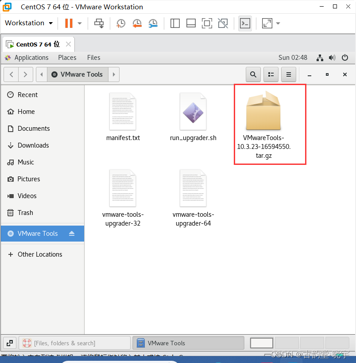This screenshot has height=363, width=356.
Task: Take a snapshot of the VM
Action: click(x=121, y=23)
